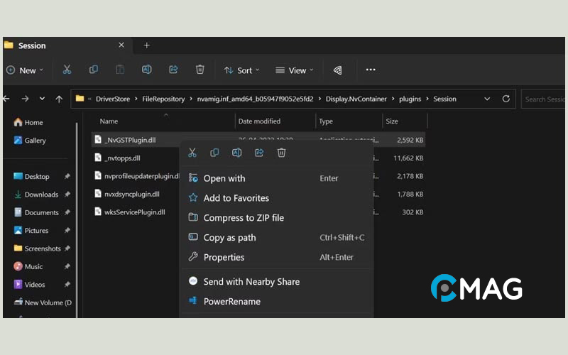
Task: Click the Rename icon in the context menu
Action: [x=237, y=153]
